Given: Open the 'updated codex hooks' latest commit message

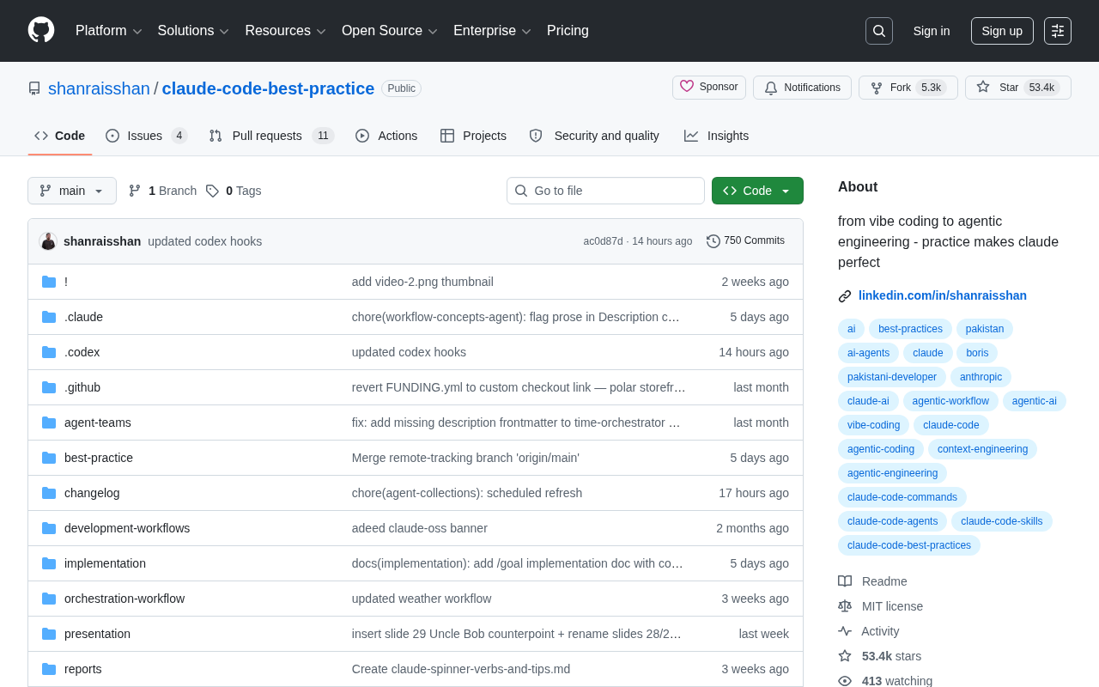Looking at the screenshot, I should 205,241.
